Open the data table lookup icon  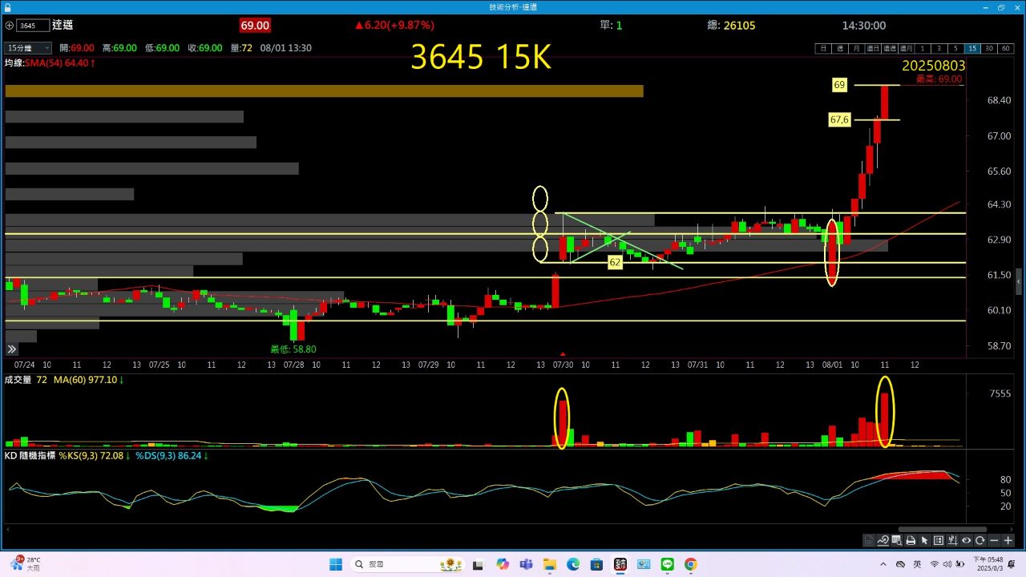point(897,540)
